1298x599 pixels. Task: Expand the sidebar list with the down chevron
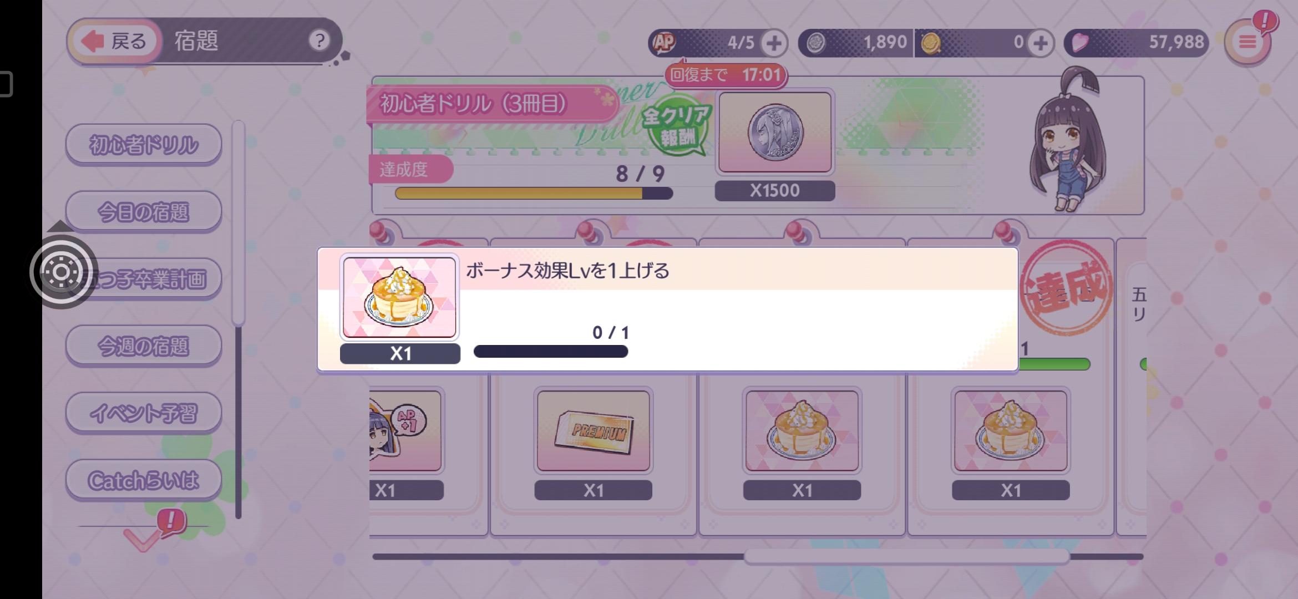tap(143, 539)
